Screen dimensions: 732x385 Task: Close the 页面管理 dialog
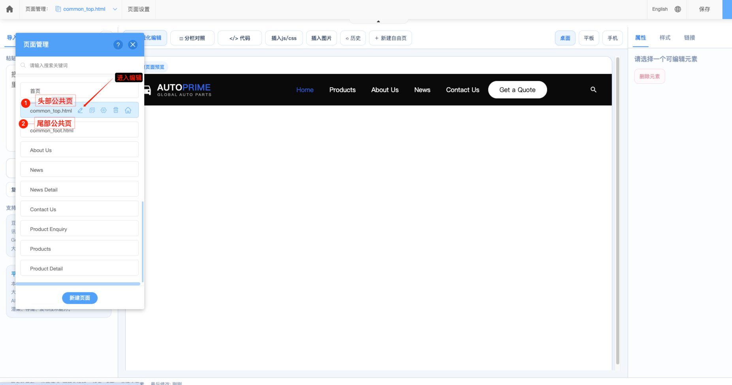coord(133,45)
